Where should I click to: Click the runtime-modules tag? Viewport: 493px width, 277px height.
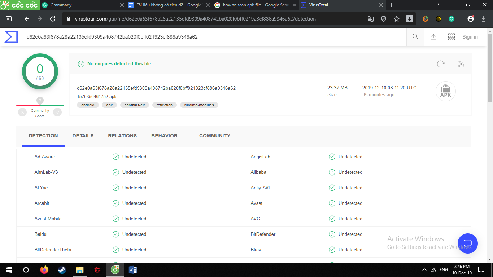click(199, 105)
